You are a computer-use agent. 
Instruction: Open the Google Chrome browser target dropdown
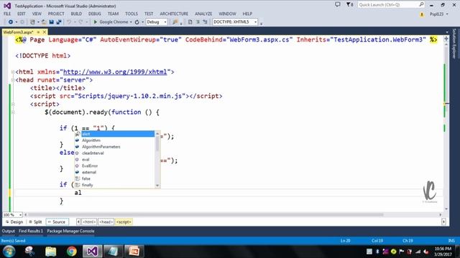click(x=131, y=22)
